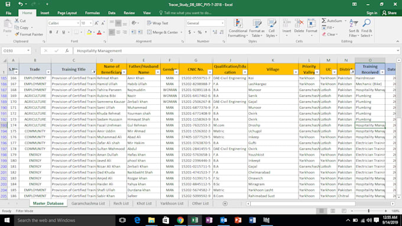Click the Tell me search box
Viewport: 402px width, 226px height.
(185, 13)
